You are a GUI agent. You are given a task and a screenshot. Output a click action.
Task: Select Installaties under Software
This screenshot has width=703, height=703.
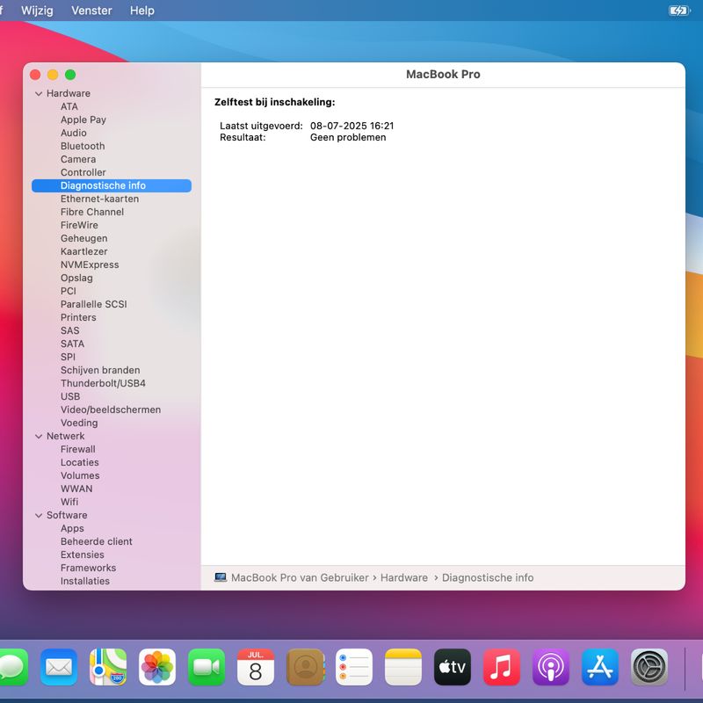(84, 581)
